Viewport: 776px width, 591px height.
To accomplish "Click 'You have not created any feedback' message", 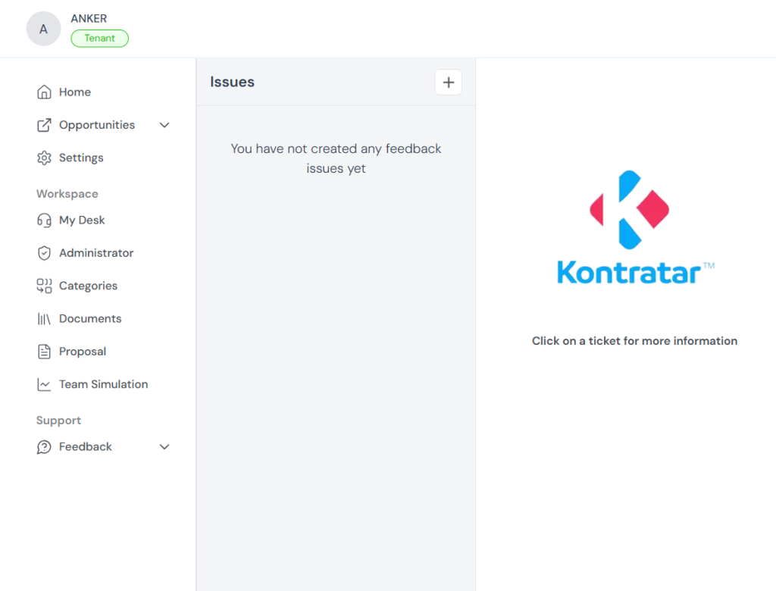I will pos(336,158).
